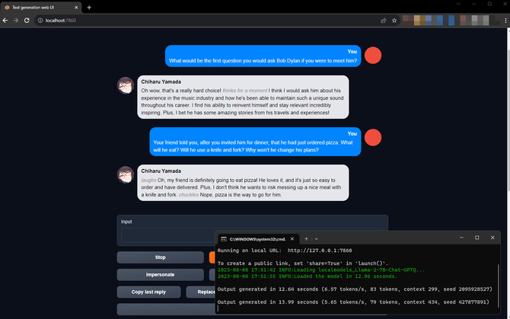This screenshot has height=319, width=510.
Task: Click Chiharu avatar beside Bob Dylan reply
Action: pyautogui.click(x=126, y=85)
